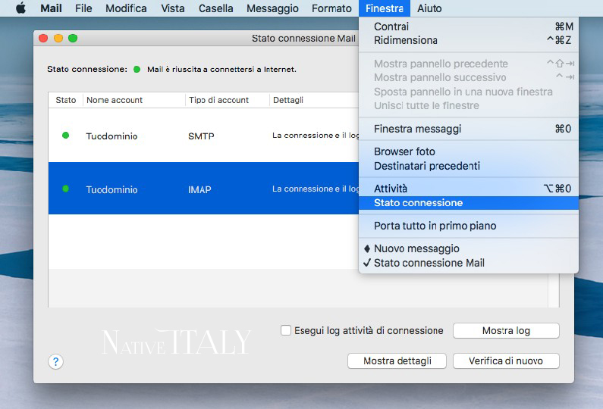Viewport: 603px width, 409px height.
Task: Choose Porta tutto in primo piano
Action: click(x=469, y=226)
